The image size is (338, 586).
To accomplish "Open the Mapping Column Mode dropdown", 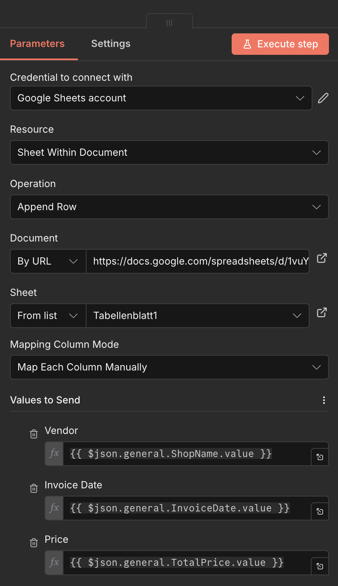I will click(x=169, y=367).
